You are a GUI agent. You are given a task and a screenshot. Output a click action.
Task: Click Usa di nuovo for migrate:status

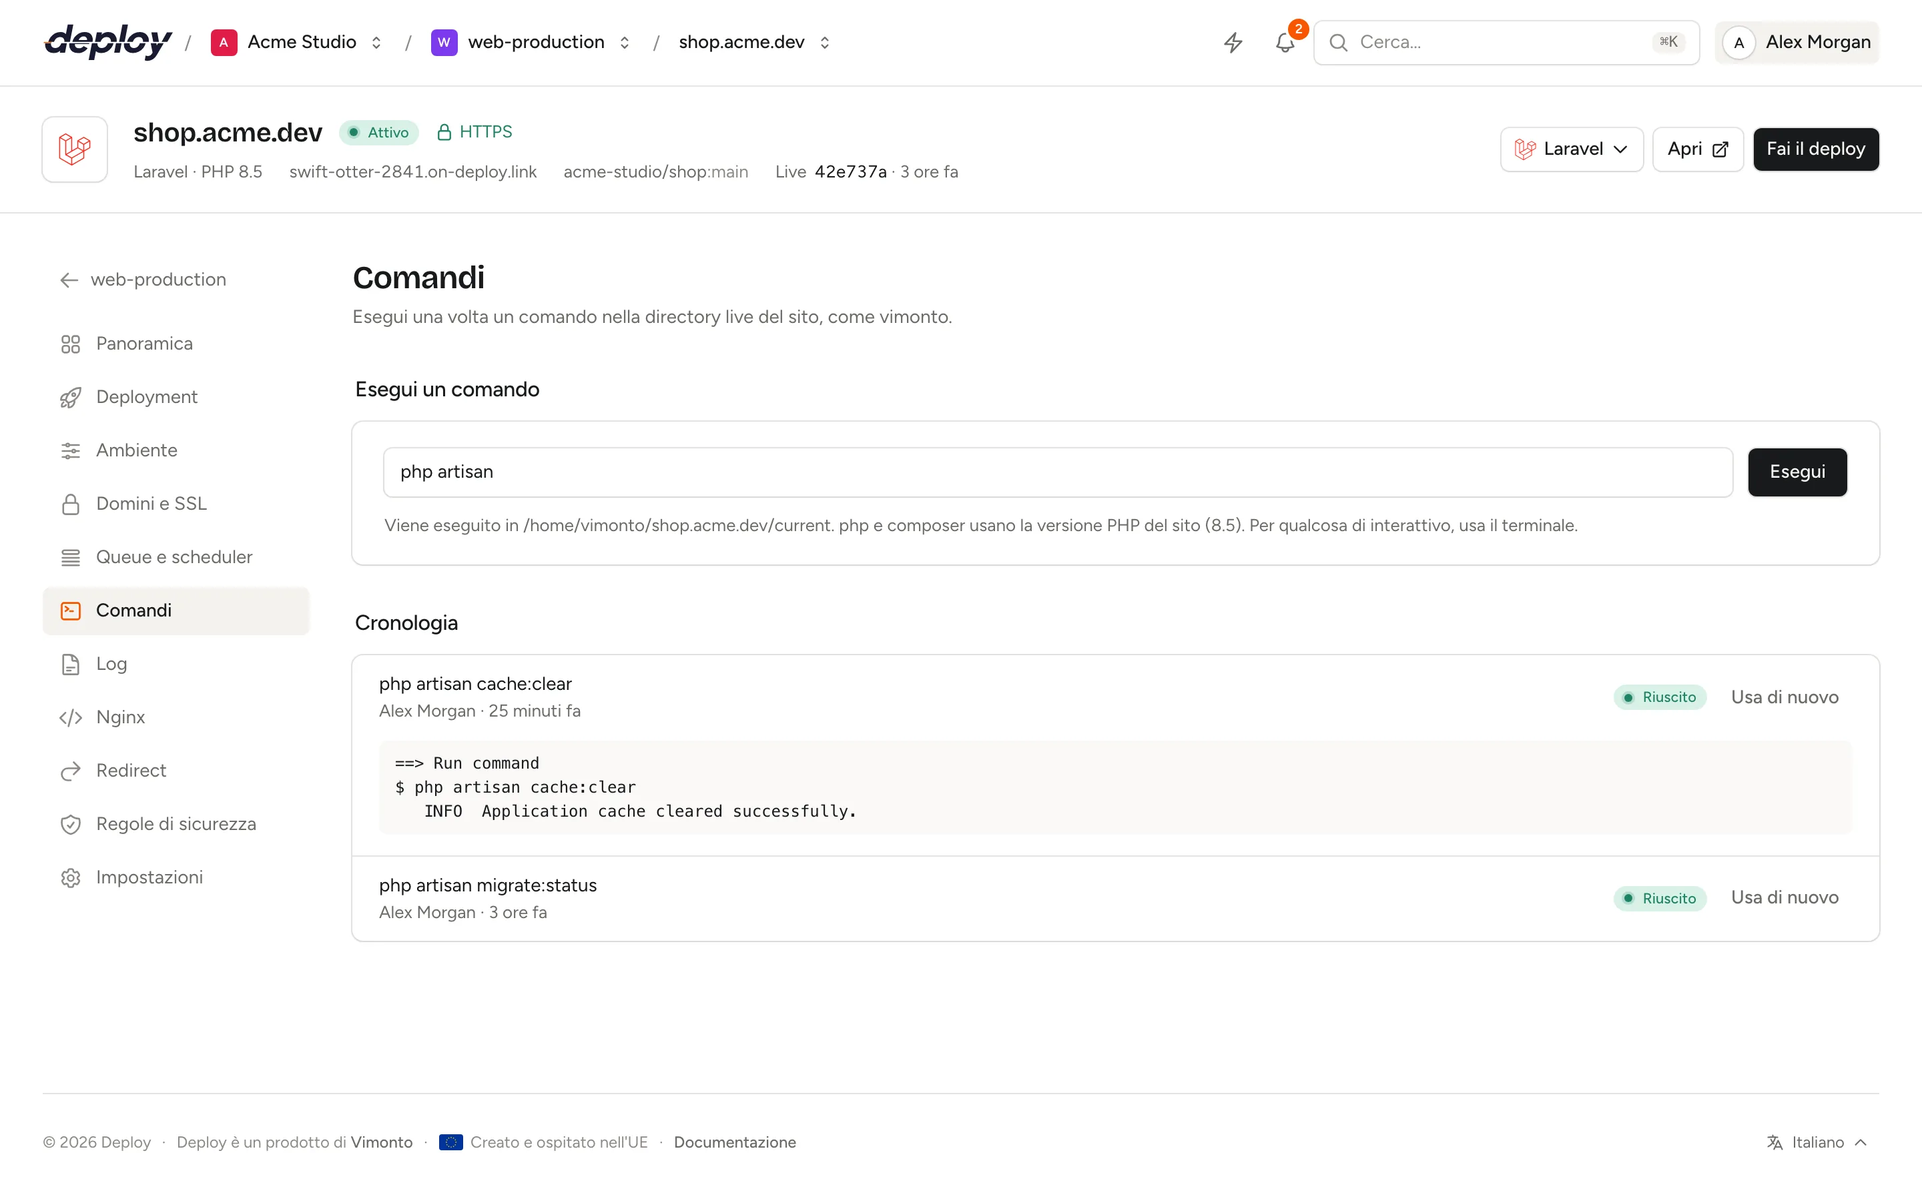1785,897
